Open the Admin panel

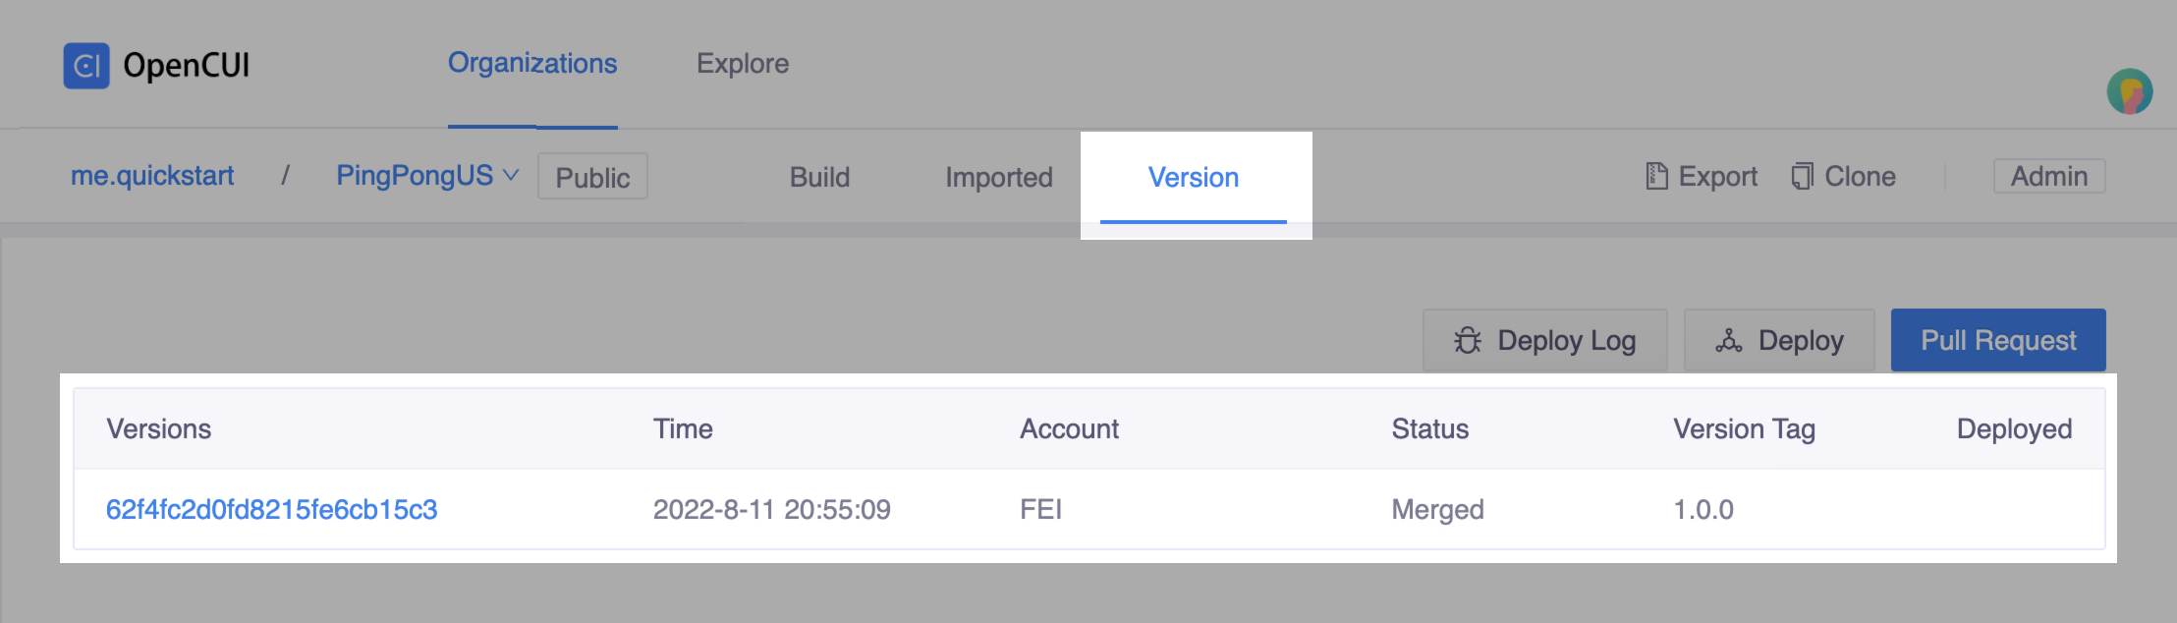[x=2049, y=175]
